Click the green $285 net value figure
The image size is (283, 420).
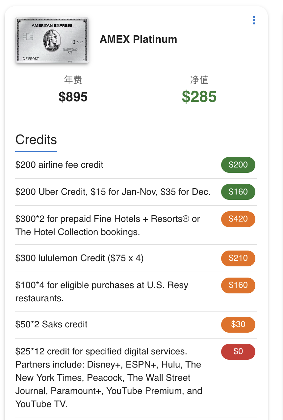(x=199, y=97)
